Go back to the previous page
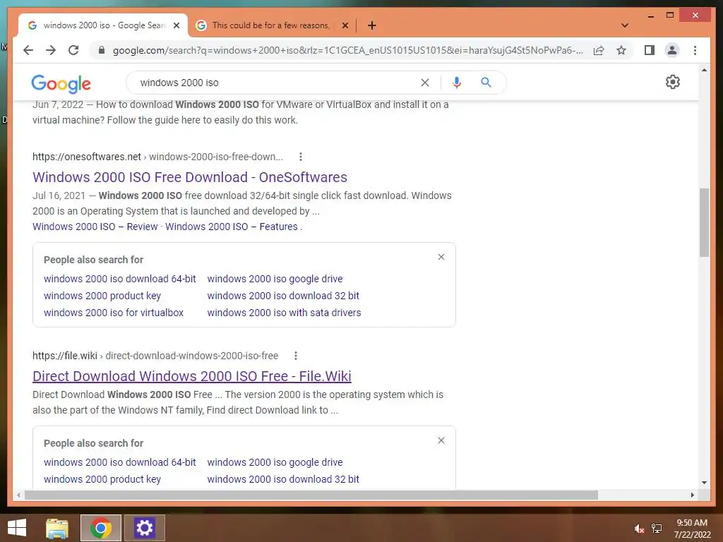Image resolution: width=723 pixels, height=542 pixels. coord(28,50)
